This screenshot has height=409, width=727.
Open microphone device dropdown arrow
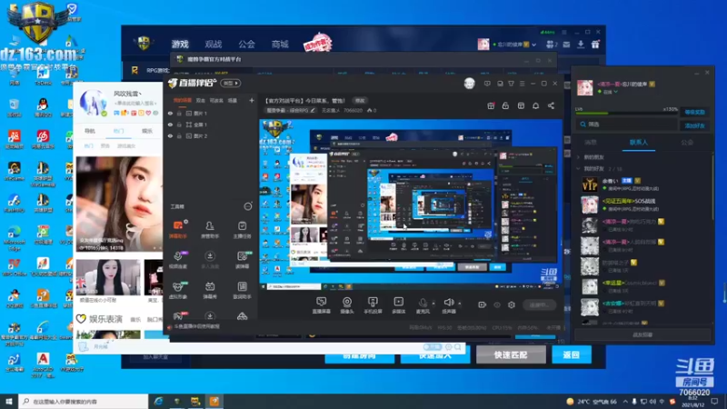433,304
